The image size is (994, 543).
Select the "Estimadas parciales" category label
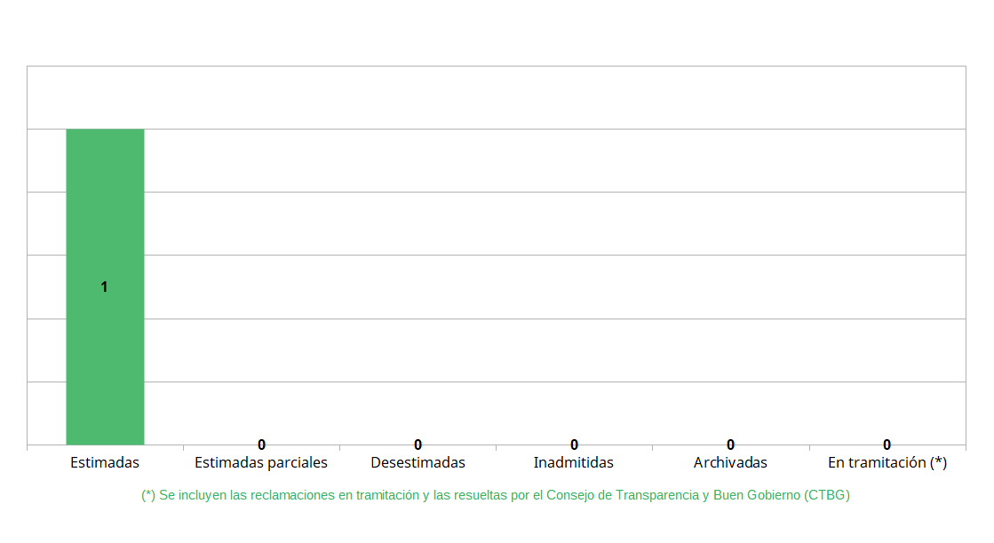tap(261, 463)
